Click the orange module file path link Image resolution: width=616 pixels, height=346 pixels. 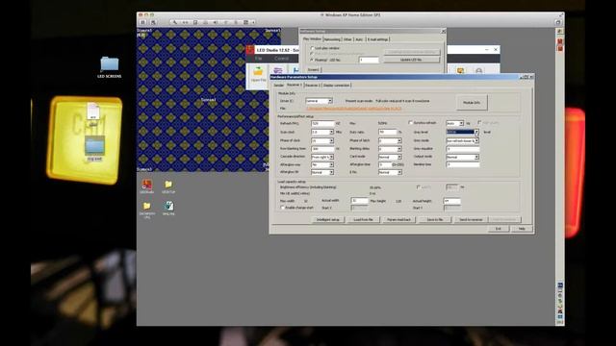click(354, 109)
